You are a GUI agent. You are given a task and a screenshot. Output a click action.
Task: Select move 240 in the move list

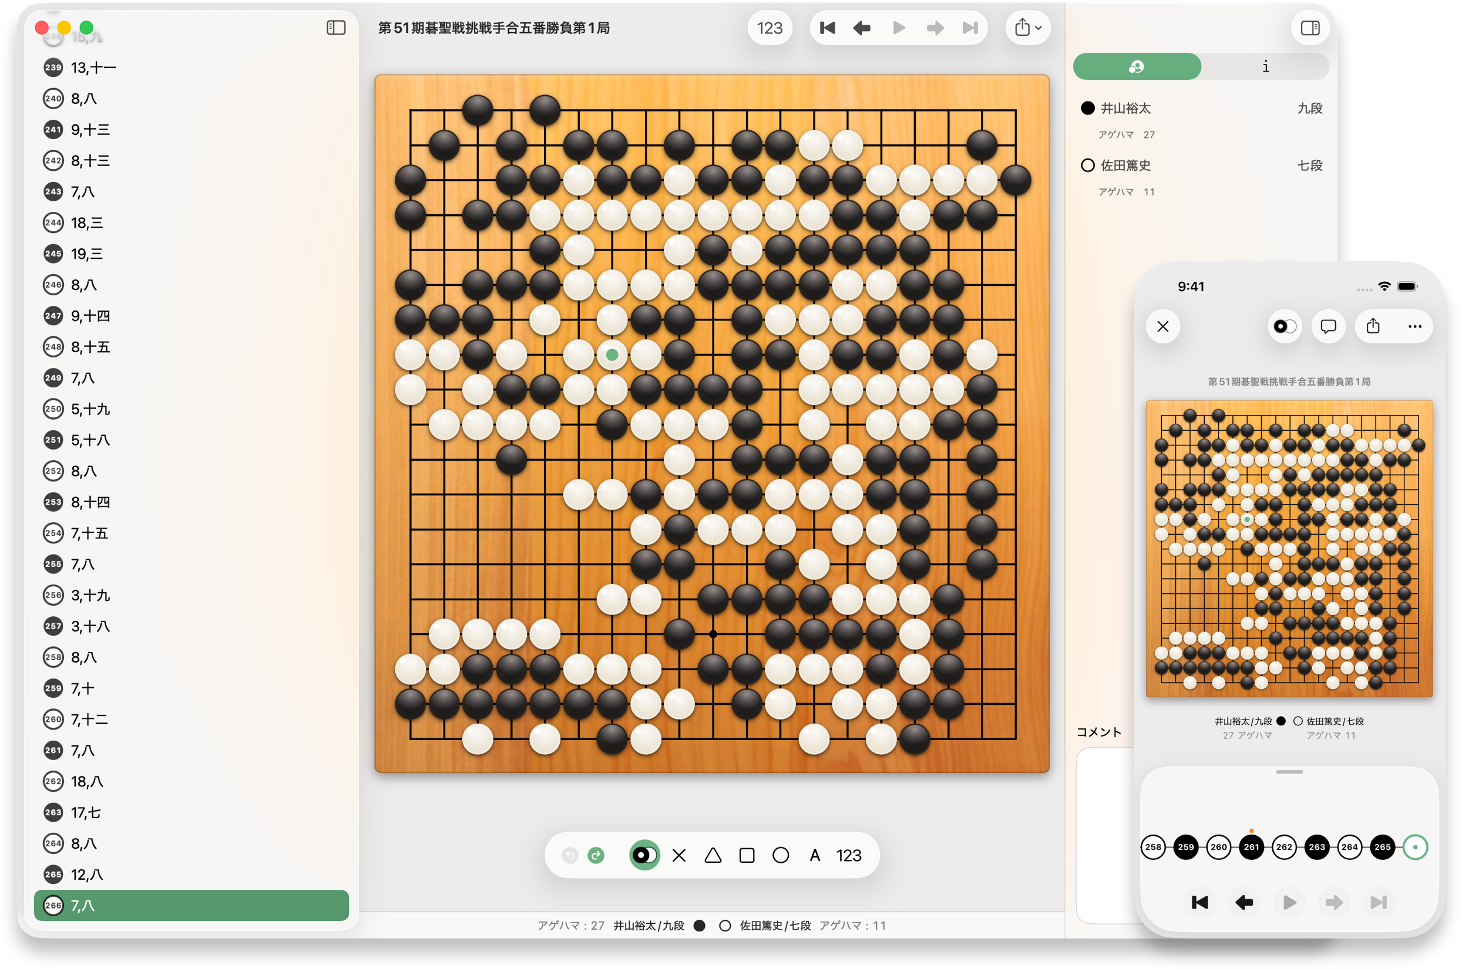[191, 98]
